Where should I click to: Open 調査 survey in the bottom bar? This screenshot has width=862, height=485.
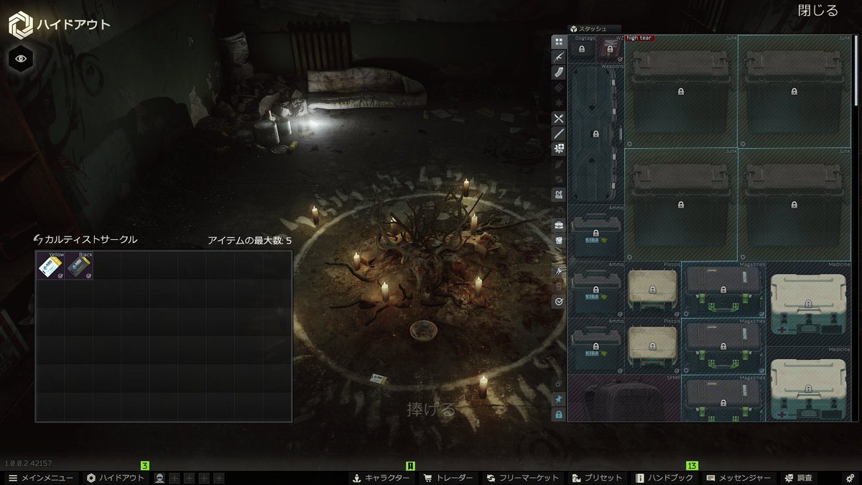tap(799, 478)
